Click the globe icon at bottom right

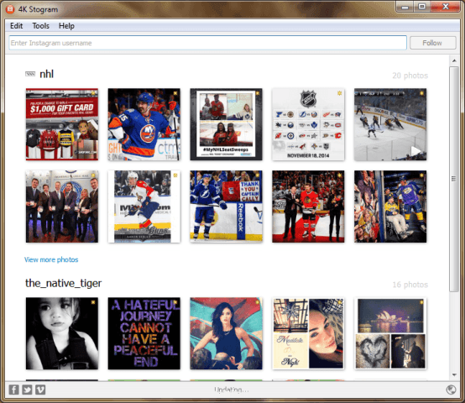coord(451,390)
